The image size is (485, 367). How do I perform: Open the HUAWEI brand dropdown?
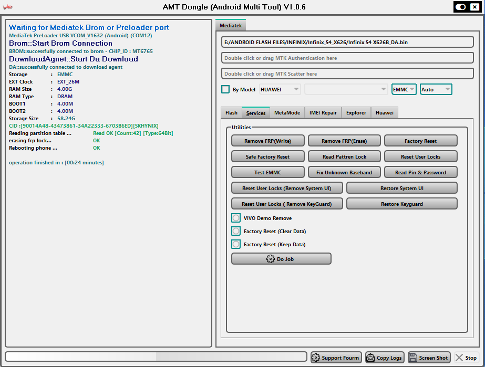point(280,89)
